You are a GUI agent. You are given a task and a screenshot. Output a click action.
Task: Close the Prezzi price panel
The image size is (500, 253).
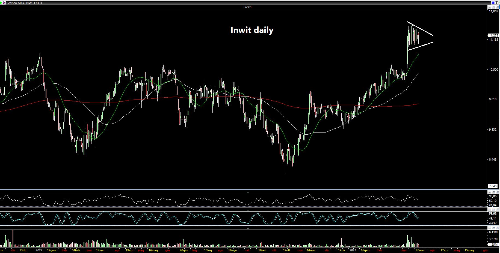pos(497,7)
